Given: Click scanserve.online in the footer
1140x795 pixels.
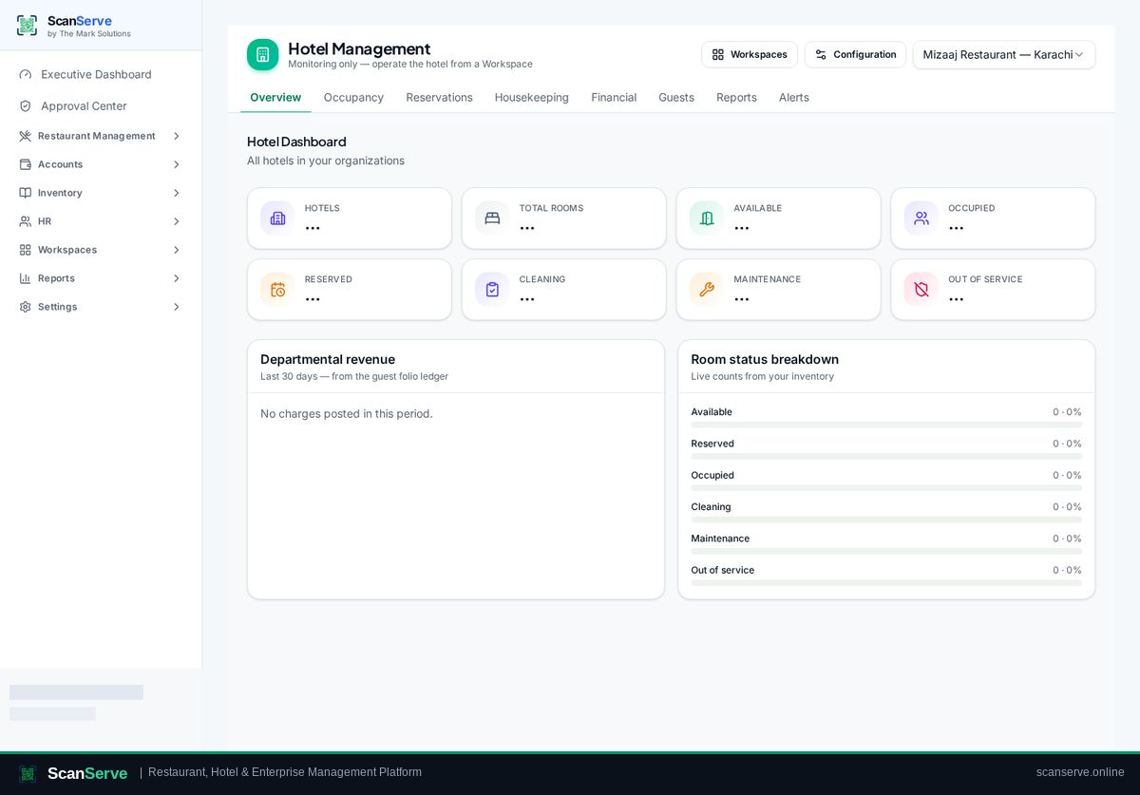Looking at the screenshot, I should coord(1080,772).
